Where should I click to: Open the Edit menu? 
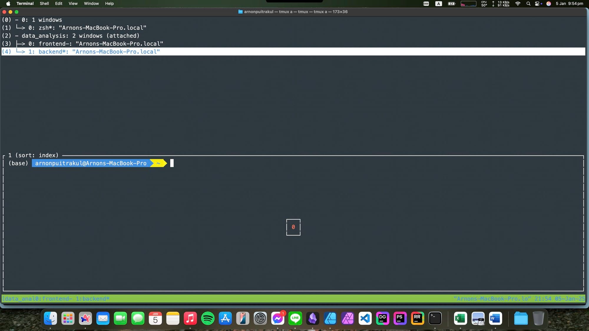click(59, 4)
